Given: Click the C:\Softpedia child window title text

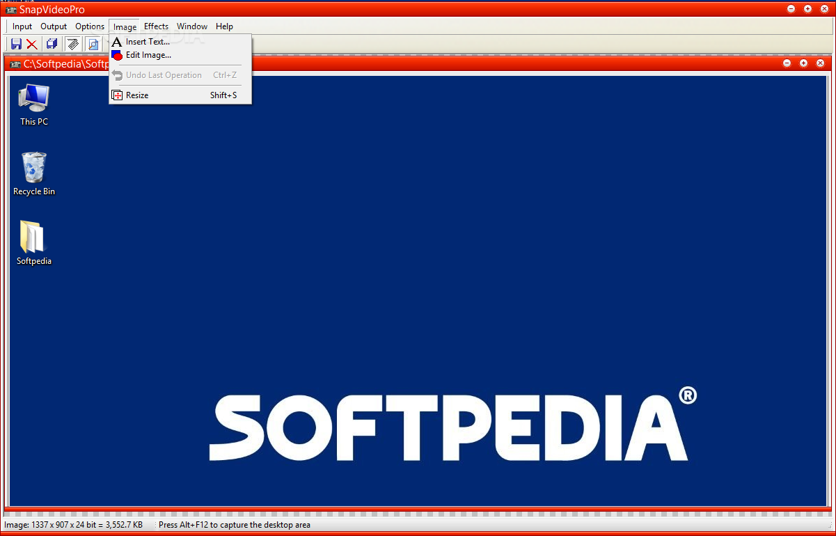Looking at the screenshot, I should tap(66, 64).
